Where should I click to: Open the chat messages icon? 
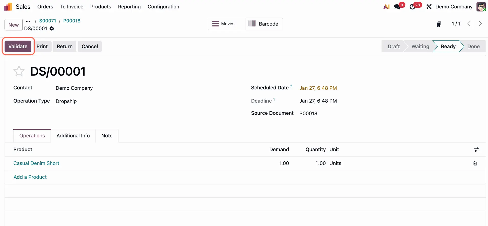coord(397,7)
